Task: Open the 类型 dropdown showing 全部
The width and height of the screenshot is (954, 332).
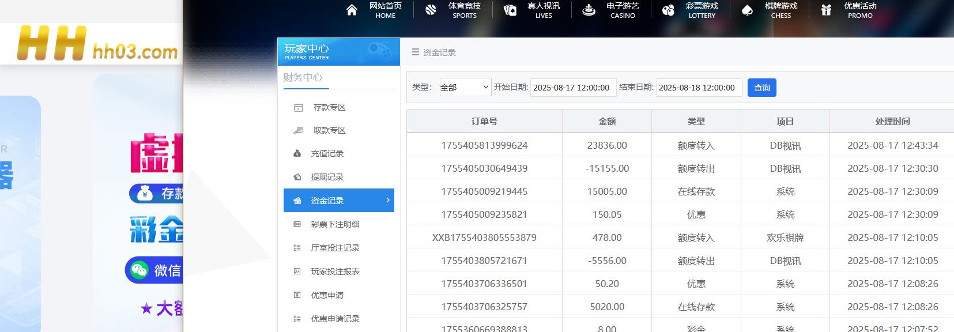Action: click(465, 88)
